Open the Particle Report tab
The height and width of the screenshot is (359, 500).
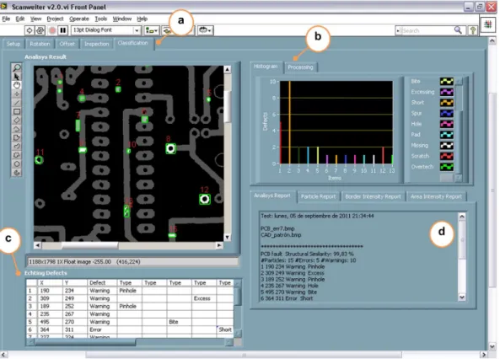coord(318,196)
